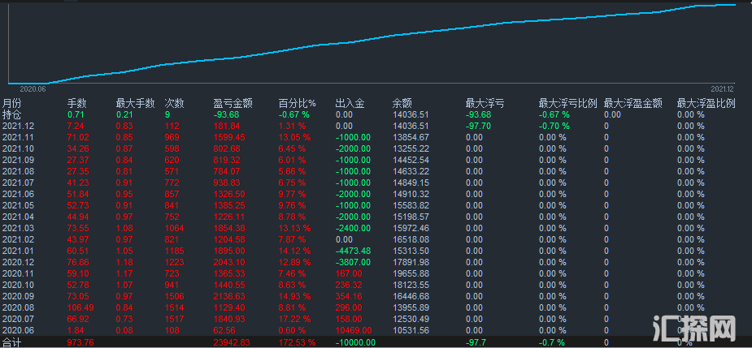Image resolution: width=752 pixels, height=348 pixels.
Task: Select the 持仓 row label
Action: point(11,114)
